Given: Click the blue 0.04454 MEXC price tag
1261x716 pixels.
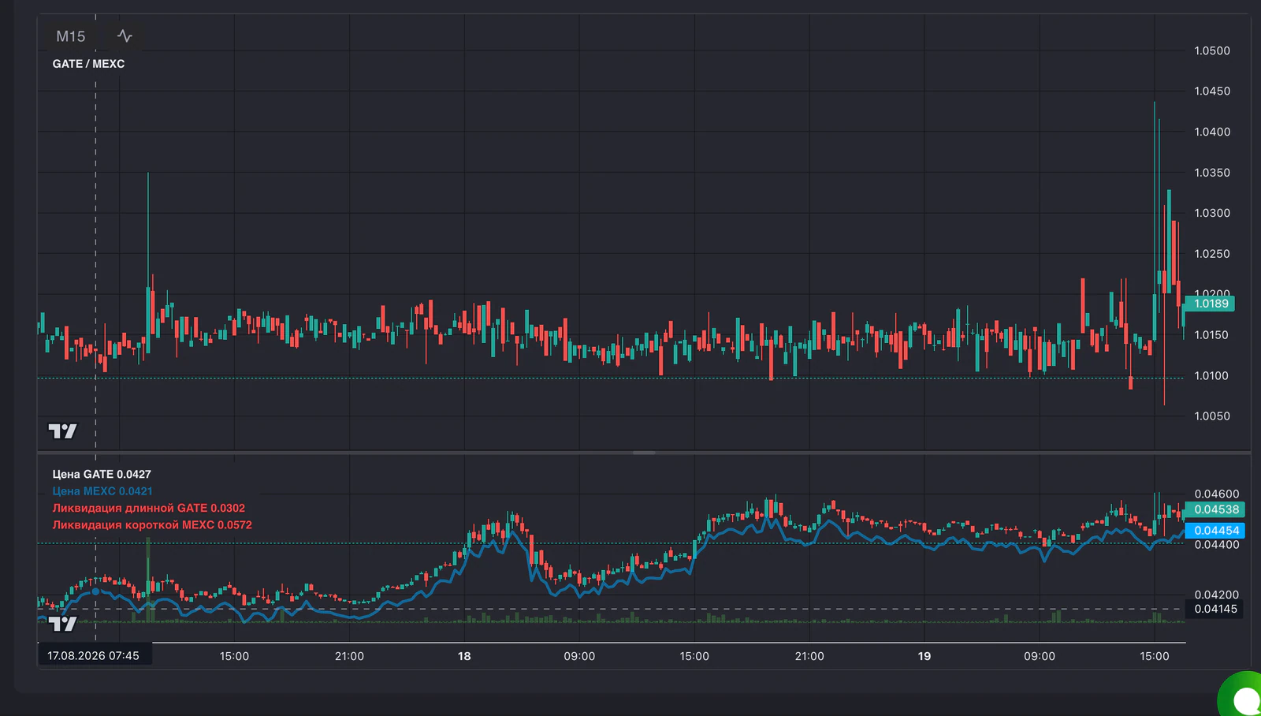Looking at the screenshot, I should pos(1216,531).
